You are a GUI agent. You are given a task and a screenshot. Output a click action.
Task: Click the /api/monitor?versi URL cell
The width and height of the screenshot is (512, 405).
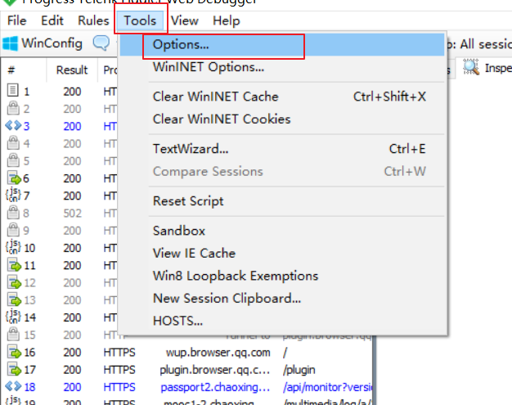pyautogui.click(x=327, y=387)
